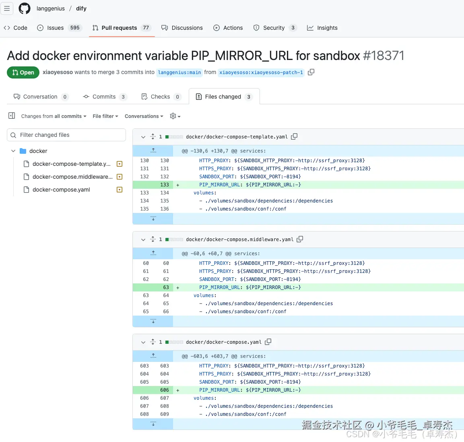Expand lines below line 66 hunk
This screenshot has width=464, height=442.
click(153, 321)
